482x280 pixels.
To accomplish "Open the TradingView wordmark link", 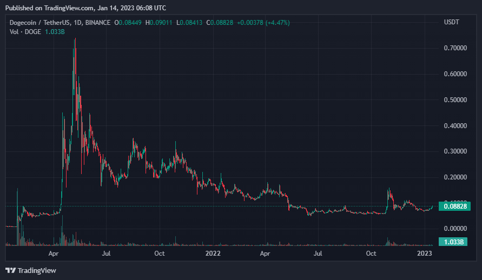I will (37, 270).
